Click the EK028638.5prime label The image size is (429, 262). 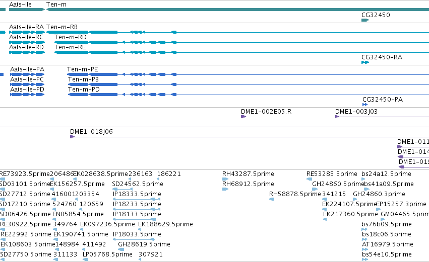pos(100,174)
